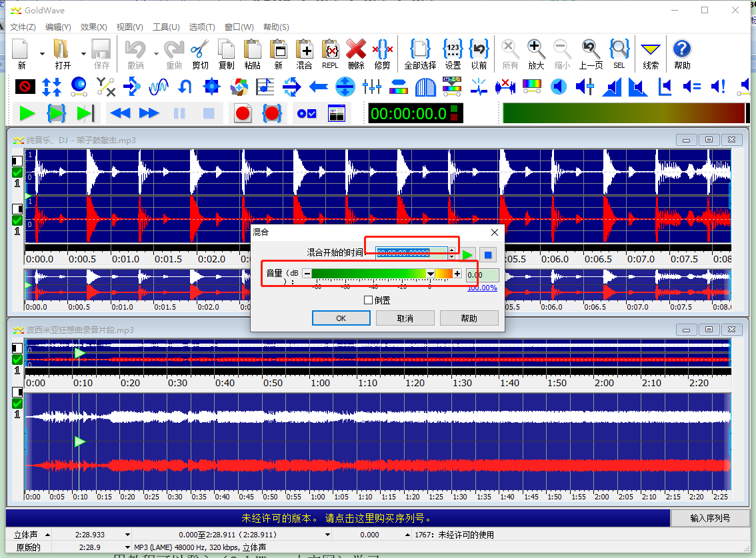The width and height of the screenshot is (756, 558).
Task: Toggle upper channel green checkbox in 波西米亚狂想曲 window
Action: [17, 359]
